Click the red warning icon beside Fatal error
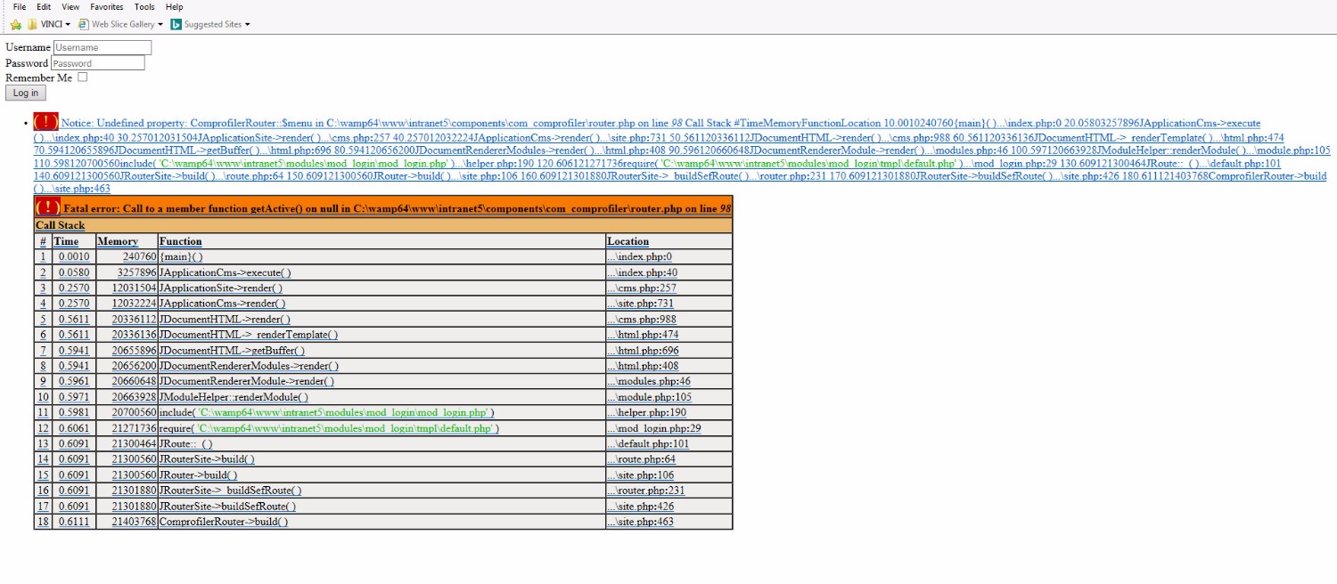 (48, 207)
